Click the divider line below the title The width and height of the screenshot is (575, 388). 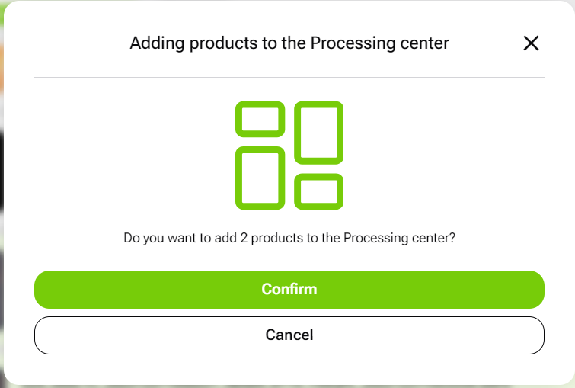pos(289,77)
